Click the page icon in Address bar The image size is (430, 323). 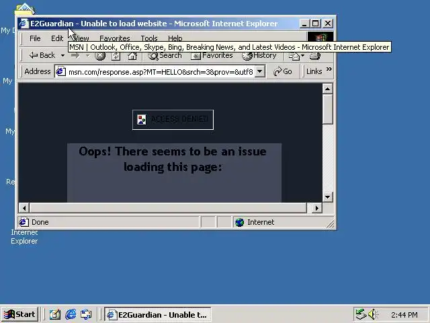(x=60, y=72)
